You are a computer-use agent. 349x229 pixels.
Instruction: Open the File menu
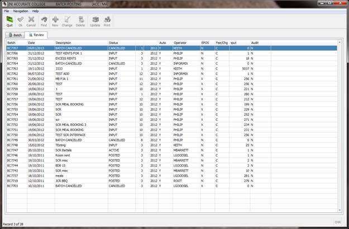(7, 11)
